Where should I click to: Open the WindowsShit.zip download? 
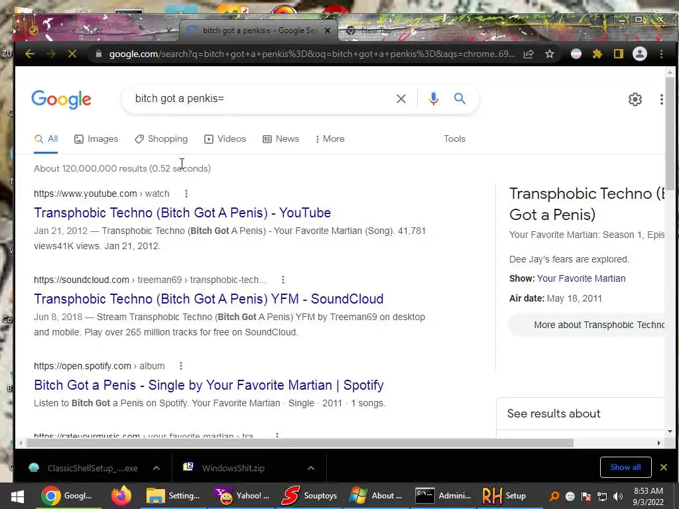(x=233, y=468)
